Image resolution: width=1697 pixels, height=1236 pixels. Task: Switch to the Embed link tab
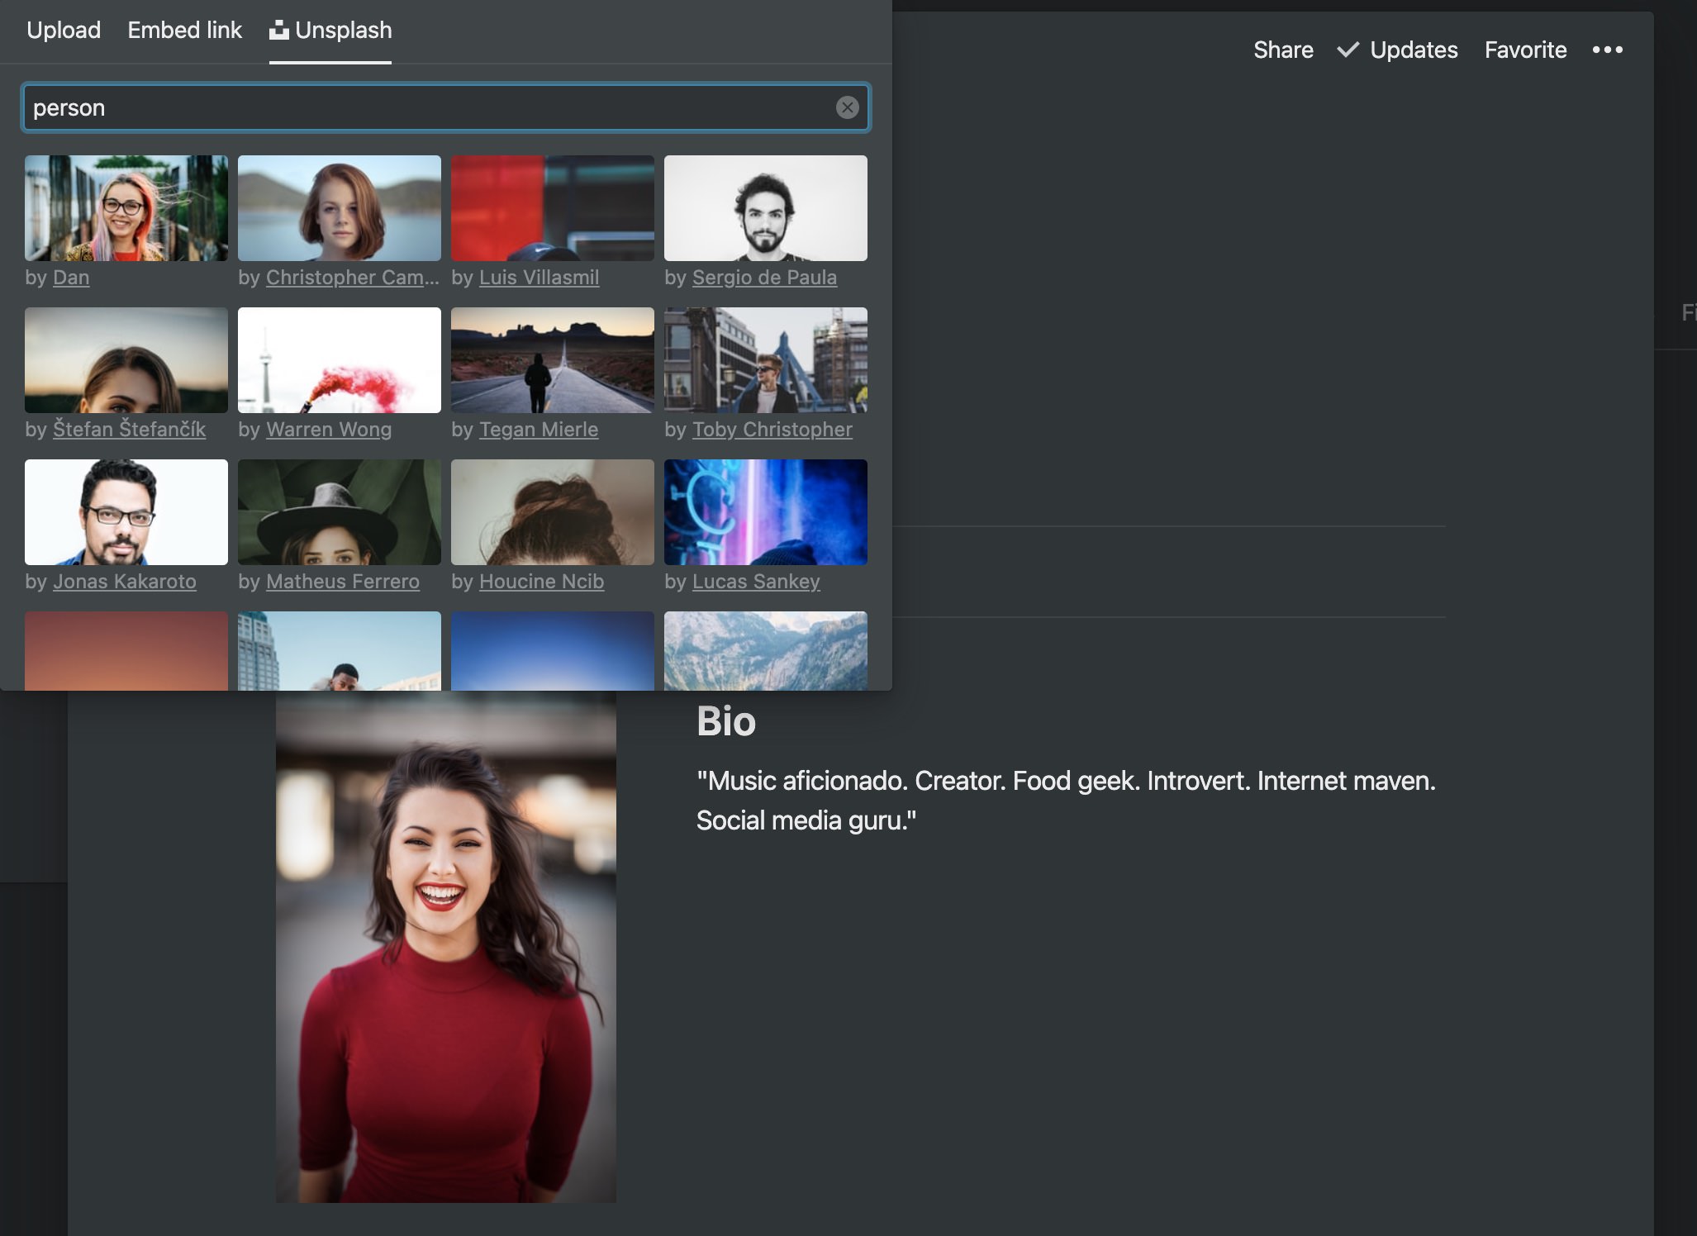pos(184,31)
